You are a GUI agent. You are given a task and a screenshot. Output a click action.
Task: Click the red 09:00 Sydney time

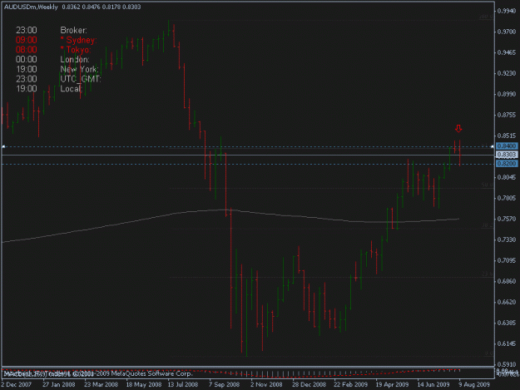click(26, 40)
